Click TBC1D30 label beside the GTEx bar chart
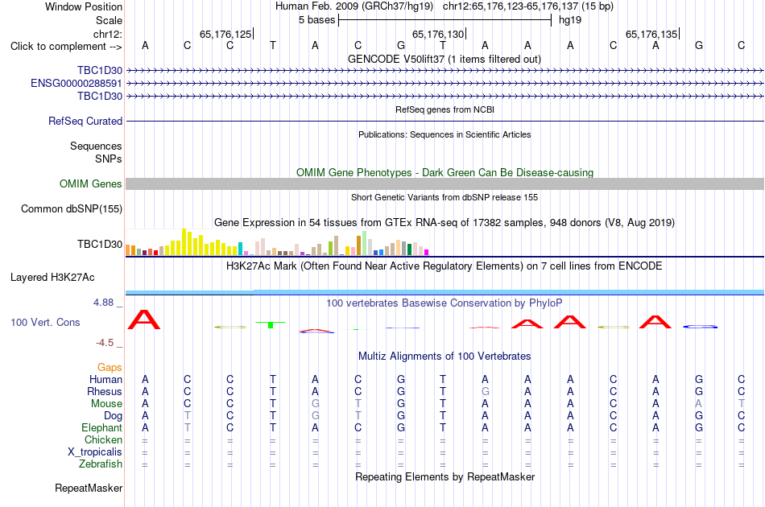 tap(100, 244)
